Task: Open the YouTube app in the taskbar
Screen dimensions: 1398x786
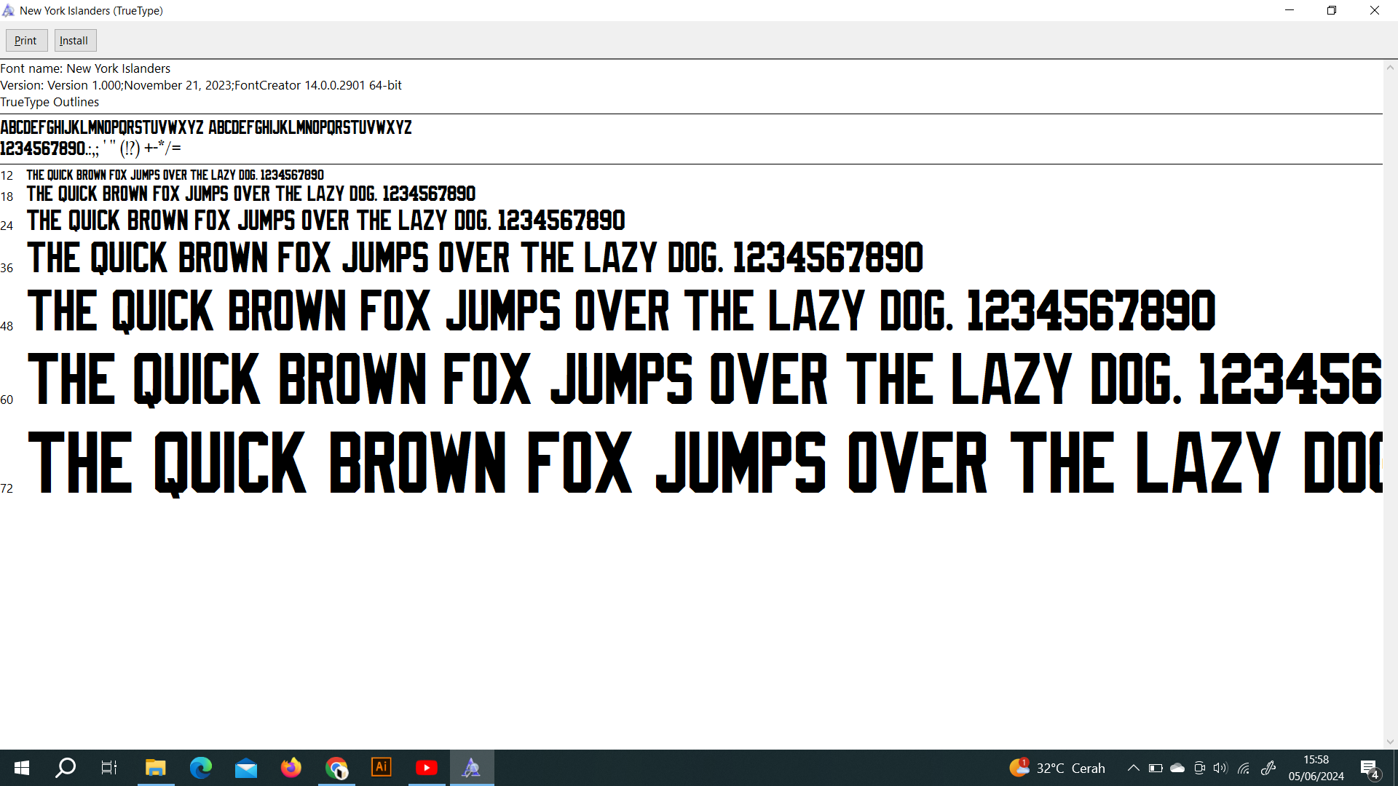Action: point(427,768)
